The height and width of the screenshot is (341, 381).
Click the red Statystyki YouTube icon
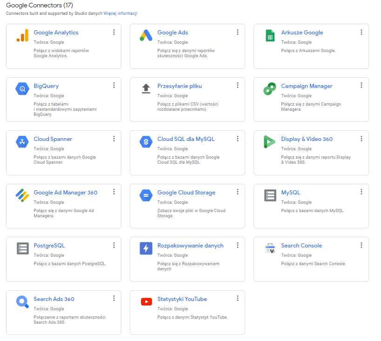coord(146,302)
